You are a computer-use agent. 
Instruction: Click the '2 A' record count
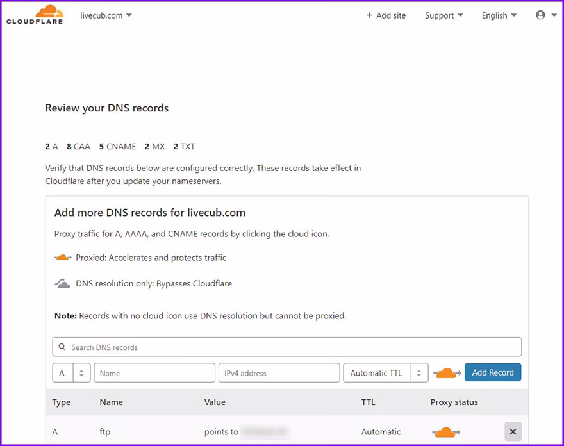click(51, 146)
